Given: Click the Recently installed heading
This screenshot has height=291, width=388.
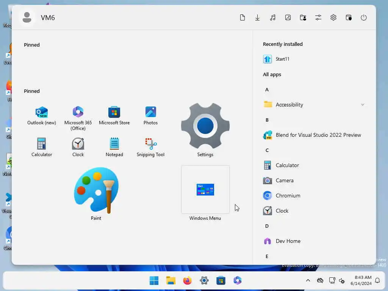Looking at the screenshot, I should coord(283,44).
